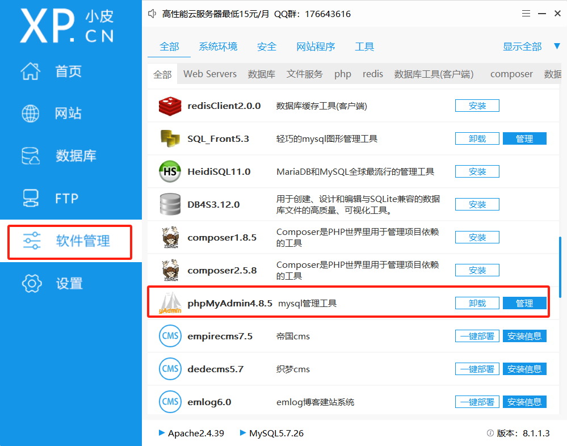Open 网站 from the sidebar
The image size is (567, 446).
point(68,113)
